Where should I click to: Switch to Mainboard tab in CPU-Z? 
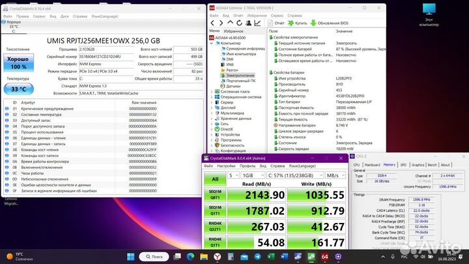coord(372,165)
